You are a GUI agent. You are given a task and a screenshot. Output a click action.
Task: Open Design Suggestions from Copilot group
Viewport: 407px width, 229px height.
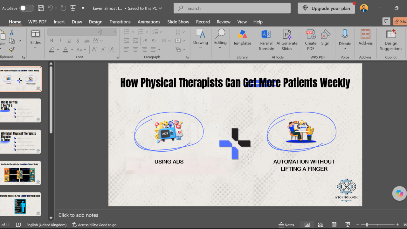[391, 40]
